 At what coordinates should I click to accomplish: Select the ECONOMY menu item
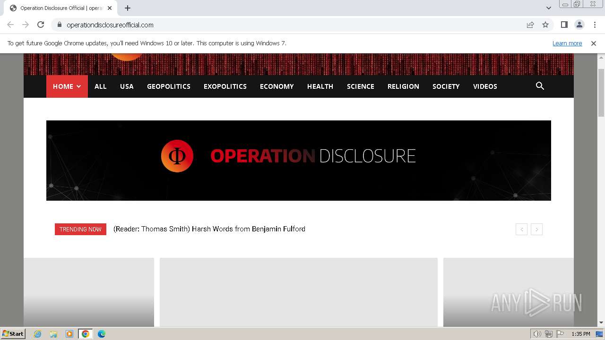click(x=277, y=86)
